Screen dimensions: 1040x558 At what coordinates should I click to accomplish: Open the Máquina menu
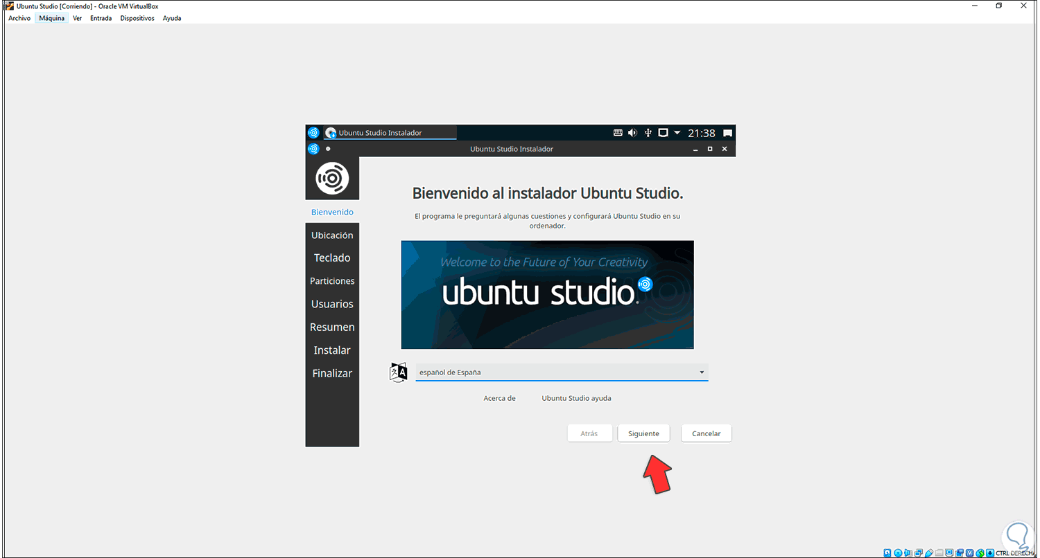pyautogui.click(x=52, y=18)
